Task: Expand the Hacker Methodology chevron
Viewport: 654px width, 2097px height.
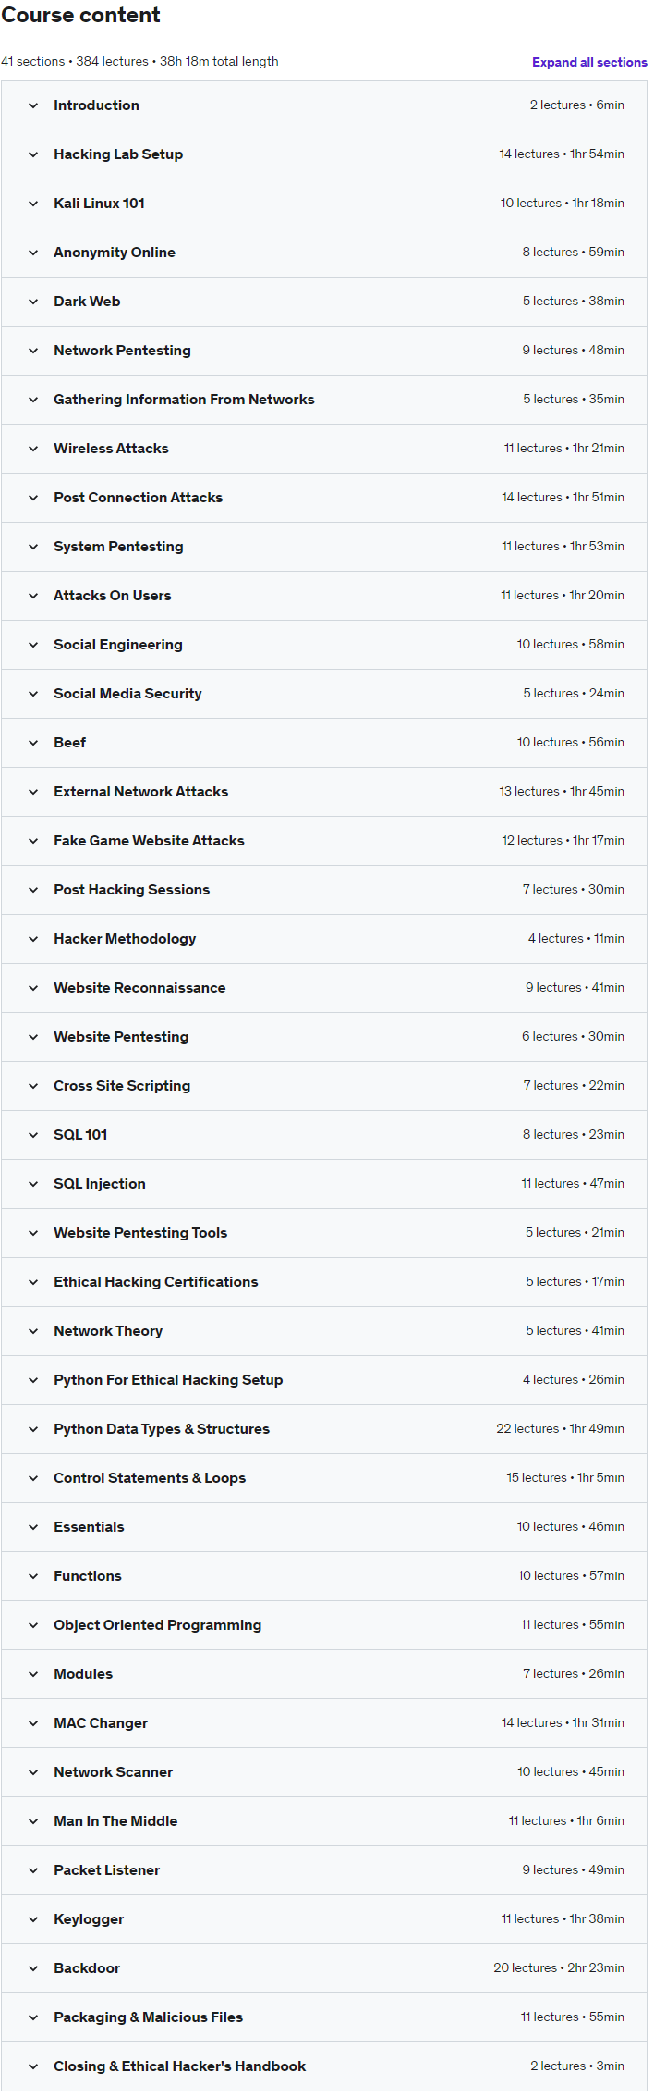Action: [33, 939]
